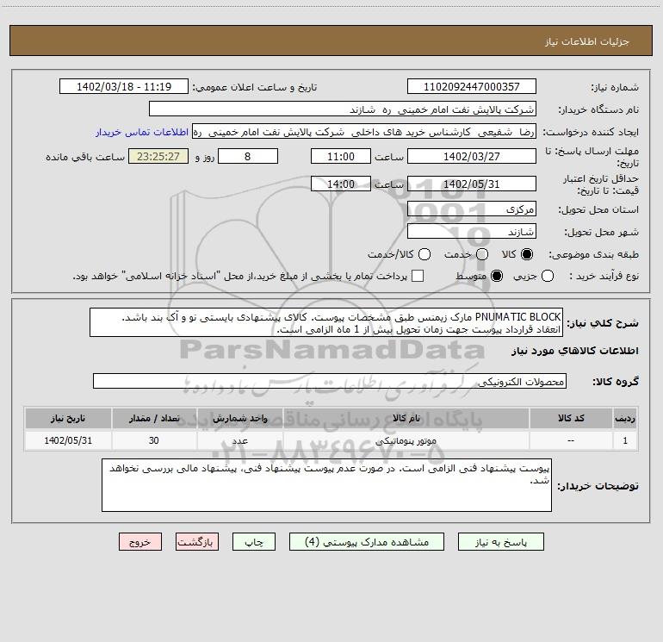Click the request number field 1102092447000357
Viewport: 663px width, 642px height.
(x=472, y=86)
